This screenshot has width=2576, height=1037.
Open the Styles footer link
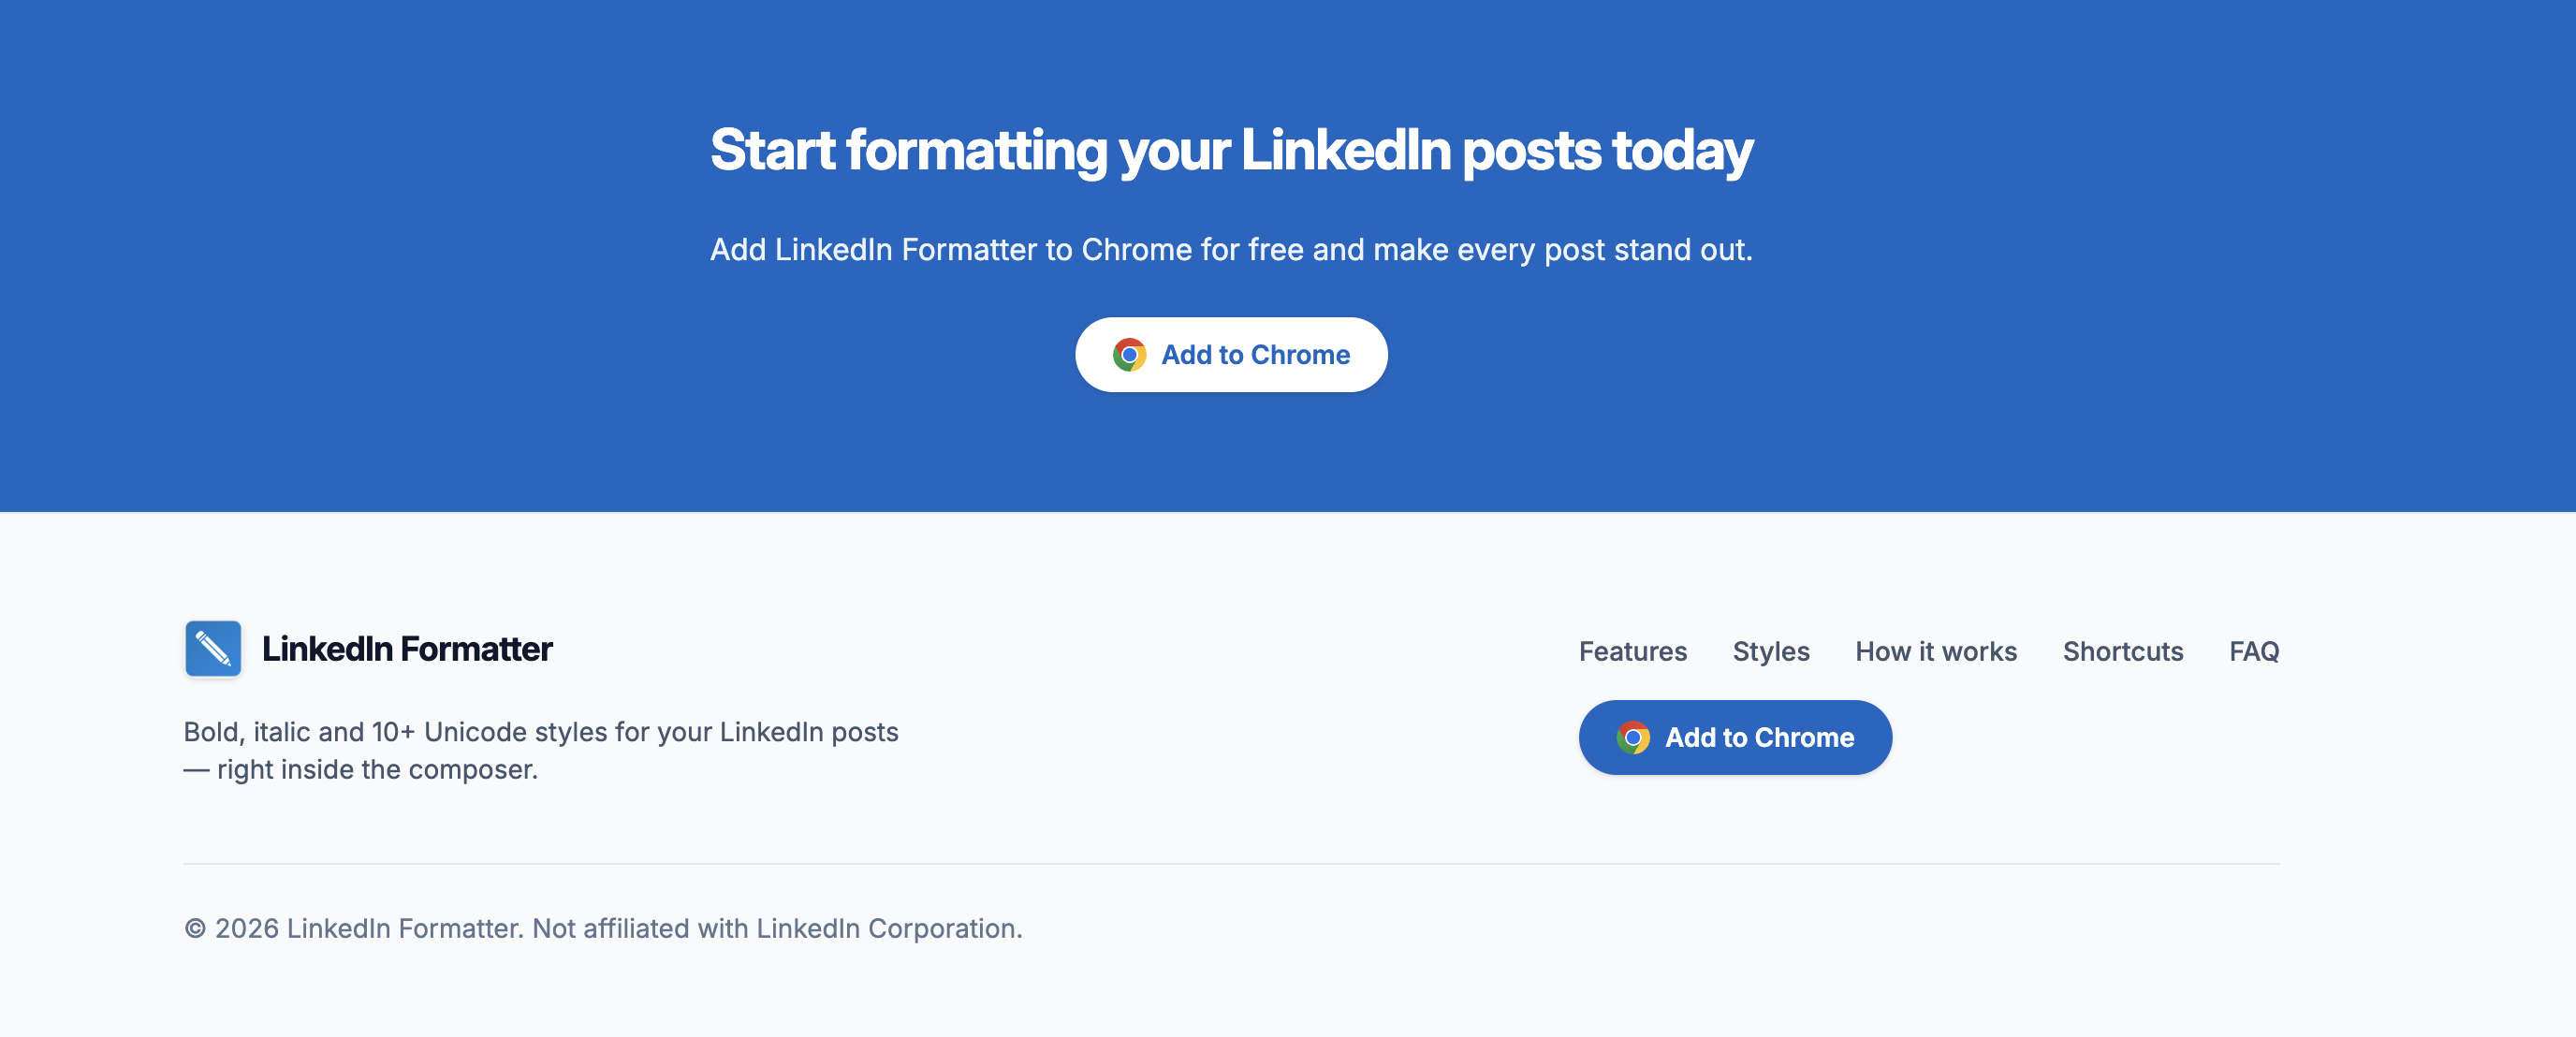pos(1771,651)
